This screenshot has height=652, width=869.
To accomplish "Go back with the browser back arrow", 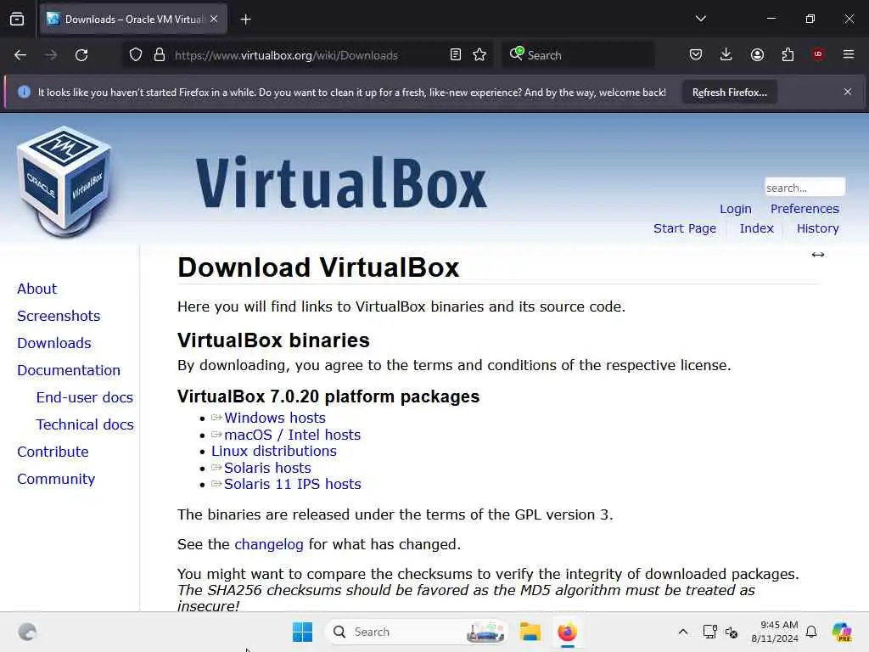I will click(x=20, y=55).
